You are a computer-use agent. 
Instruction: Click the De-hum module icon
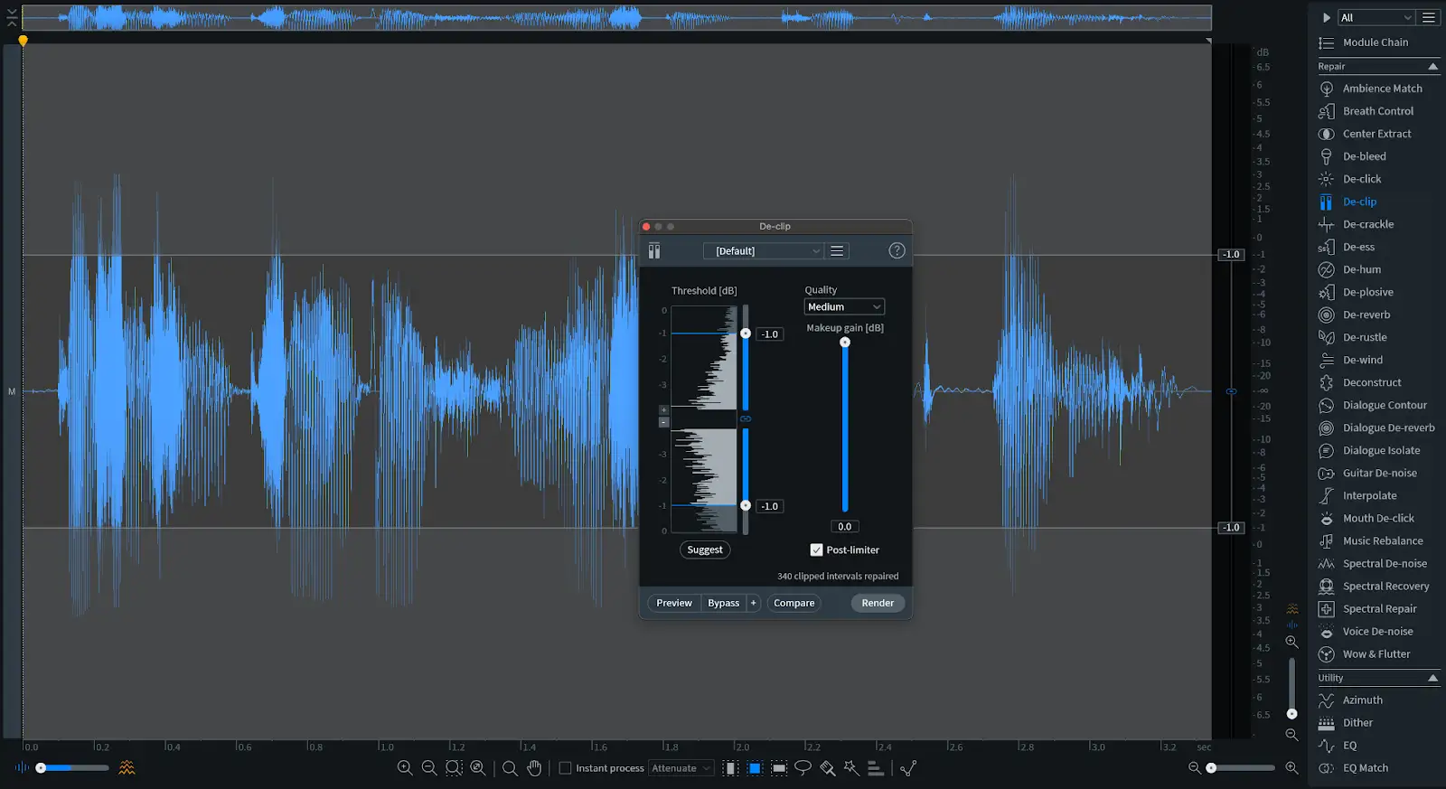tap(1326, 269)
